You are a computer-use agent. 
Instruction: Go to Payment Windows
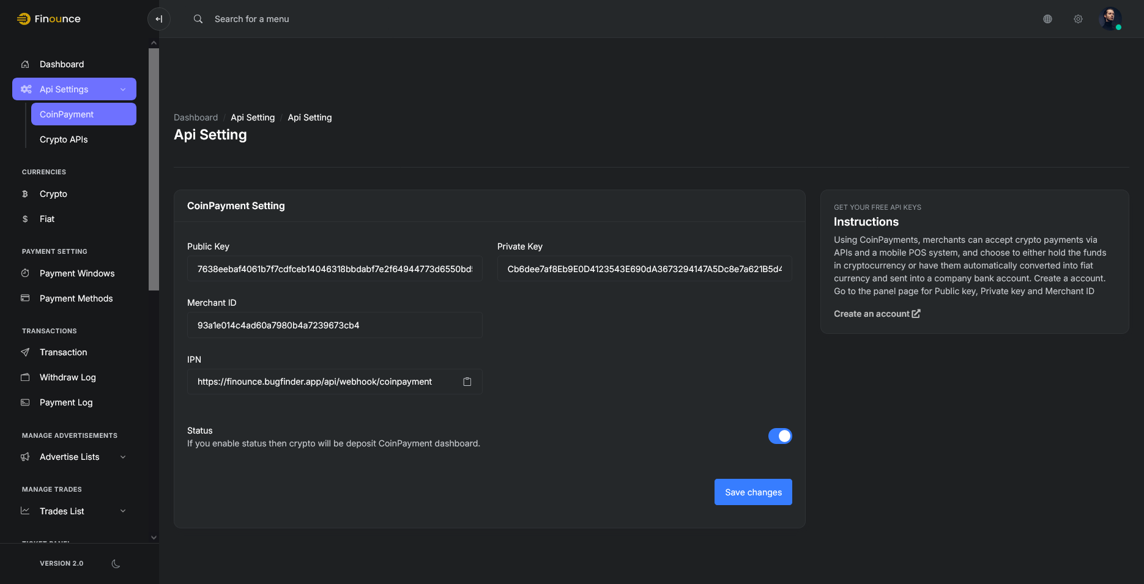(74, 273)
